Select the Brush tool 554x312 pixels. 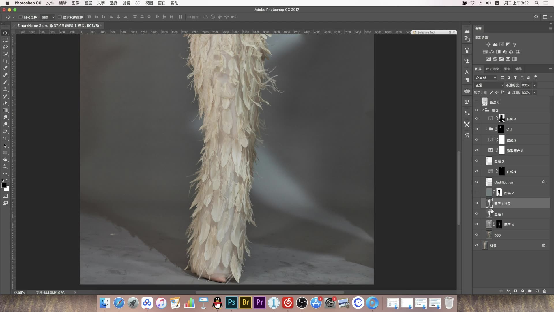pos(5,82)
